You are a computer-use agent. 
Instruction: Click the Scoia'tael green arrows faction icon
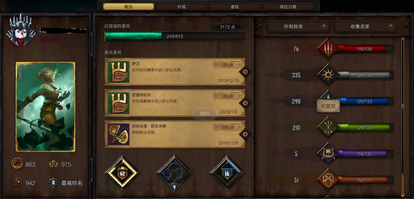coord(328,127)
